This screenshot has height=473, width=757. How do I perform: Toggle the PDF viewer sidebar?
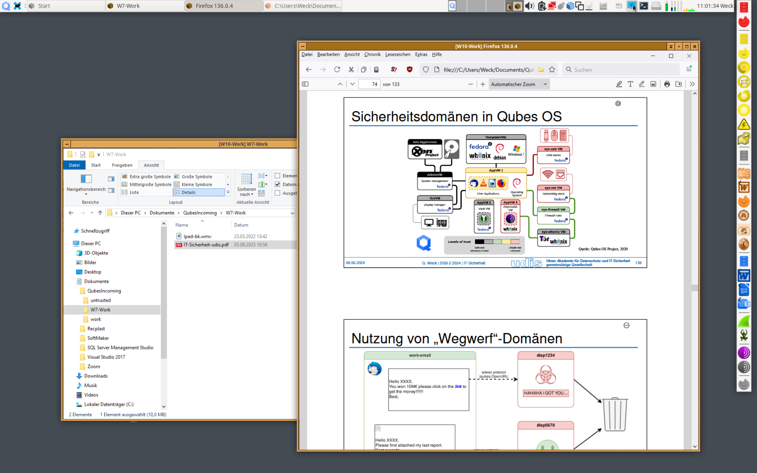pyautogui.click(x=305, y=84)
